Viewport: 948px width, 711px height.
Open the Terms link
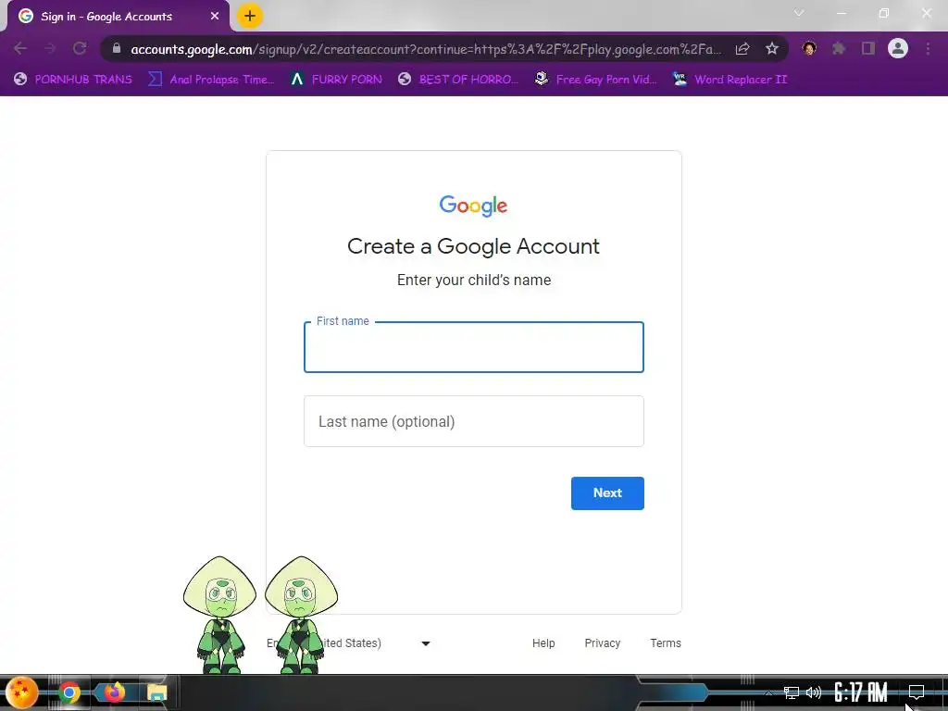point(665,643)
